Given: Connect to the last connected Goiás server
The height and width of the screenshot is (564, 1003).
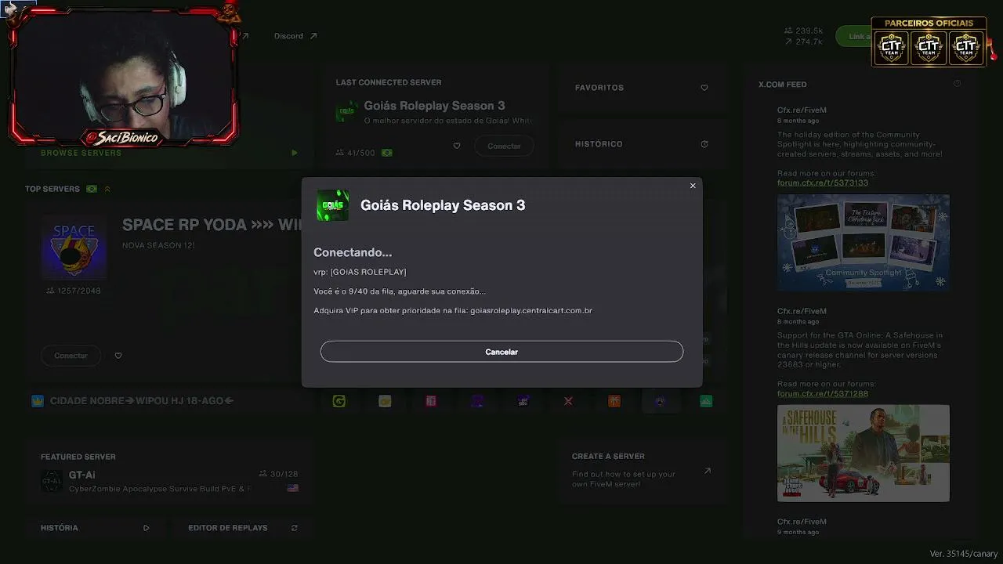Looking at the screenshot, I should pyautogui.click(x=504, y=146).
